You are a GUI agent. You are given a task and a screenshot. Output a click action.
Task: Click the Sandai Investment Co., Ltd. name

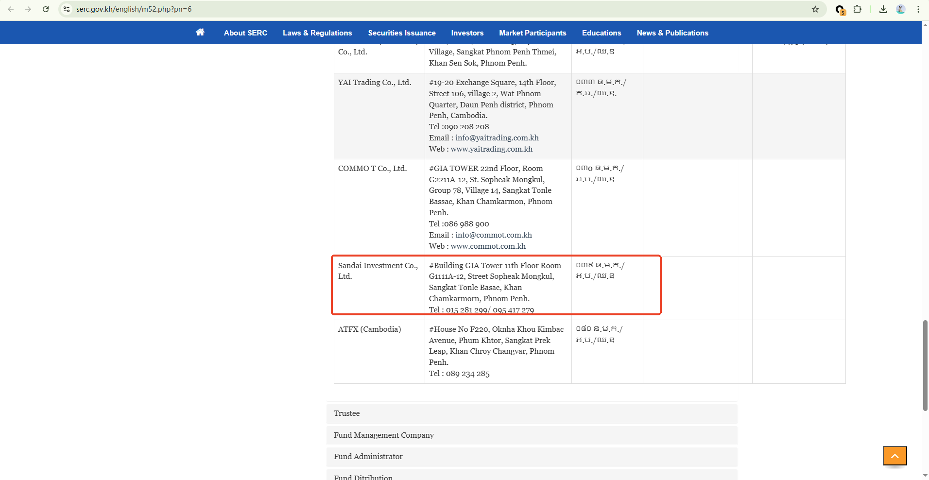[x=378, y=271]
